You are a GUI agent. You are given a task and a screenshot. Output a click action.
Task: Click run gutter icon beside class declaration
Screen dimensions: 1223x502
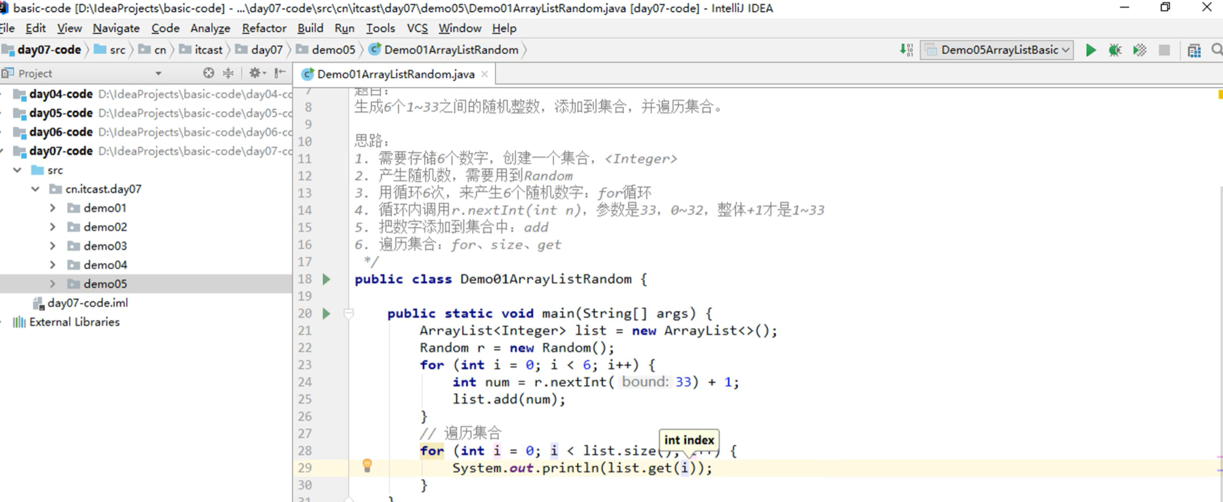(x=326, y=279)
